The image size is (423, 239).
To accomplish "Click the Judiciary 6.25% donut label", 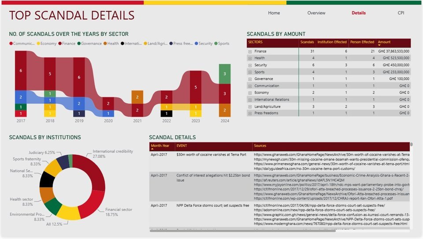I will (42, 153).
